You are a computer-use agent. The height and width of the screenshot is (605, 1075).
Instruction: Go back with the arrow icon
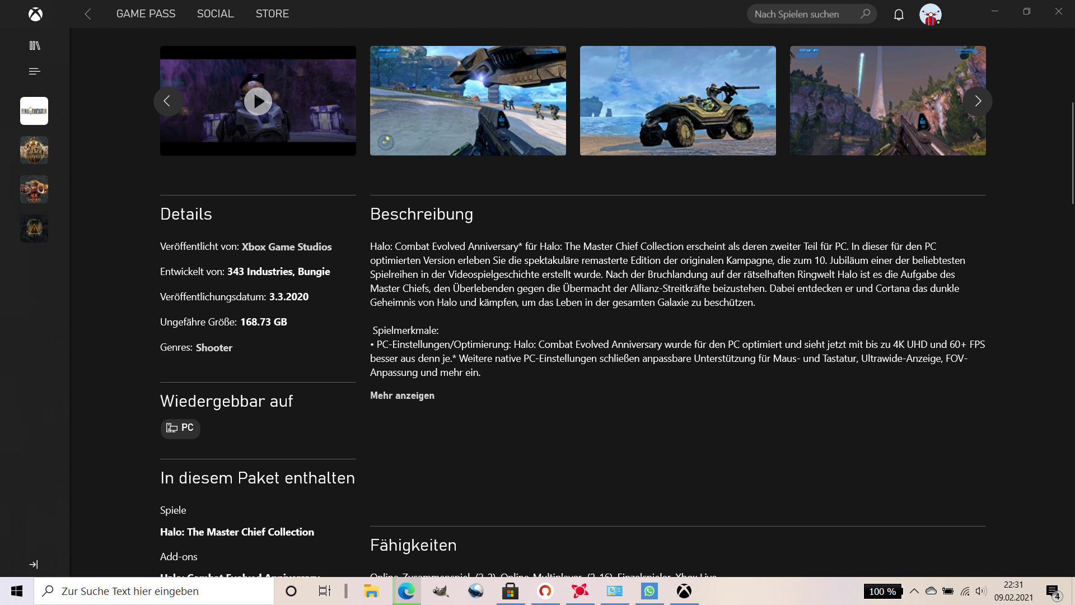[88, 14]
